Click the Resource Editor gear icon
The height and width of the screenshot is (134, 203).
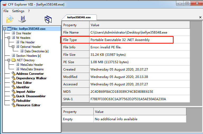click(x=13, y=105)
